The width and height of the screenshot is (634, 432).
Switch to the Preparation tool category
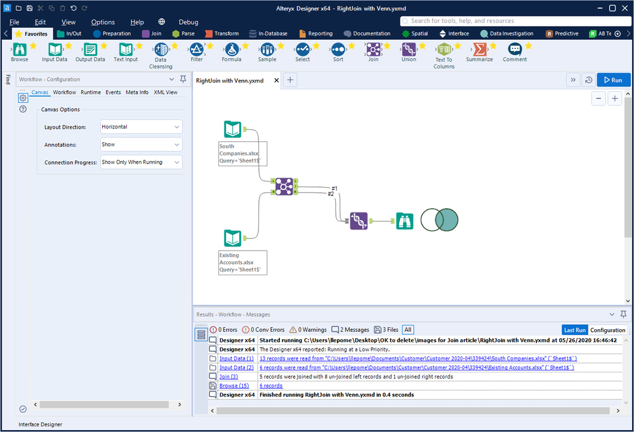coord(112,34)
